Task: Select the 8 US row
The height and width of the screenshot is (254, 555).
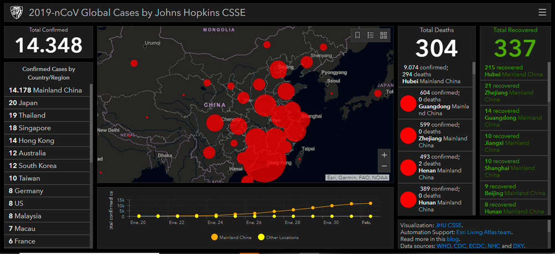Action: coord(47,204)
